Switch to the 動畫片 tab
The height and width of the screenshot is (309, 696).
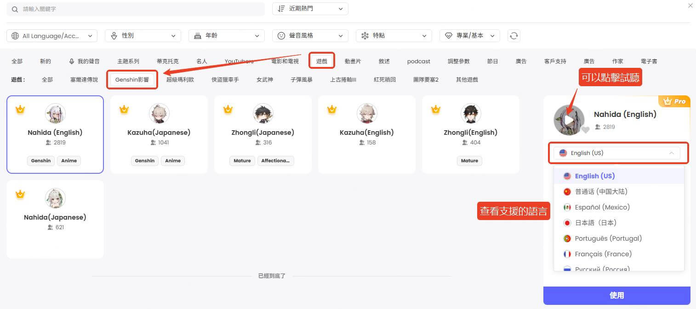pos(353,61)
